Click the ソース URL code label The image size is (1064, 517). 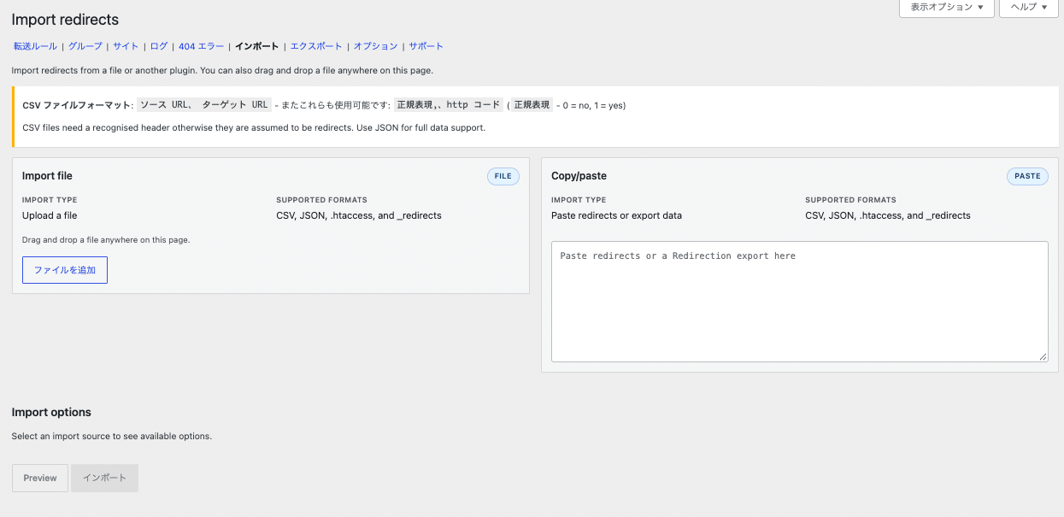point(165,105)
